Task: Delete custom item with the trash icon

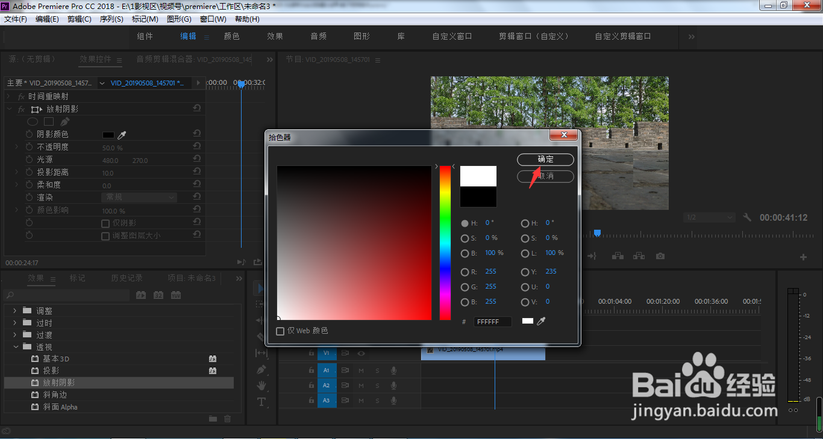Action: [227, 419]
